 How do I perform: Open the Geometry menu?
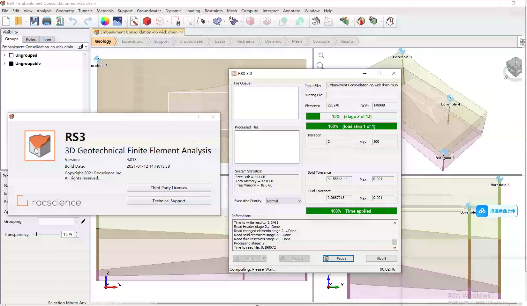[65, 11]
